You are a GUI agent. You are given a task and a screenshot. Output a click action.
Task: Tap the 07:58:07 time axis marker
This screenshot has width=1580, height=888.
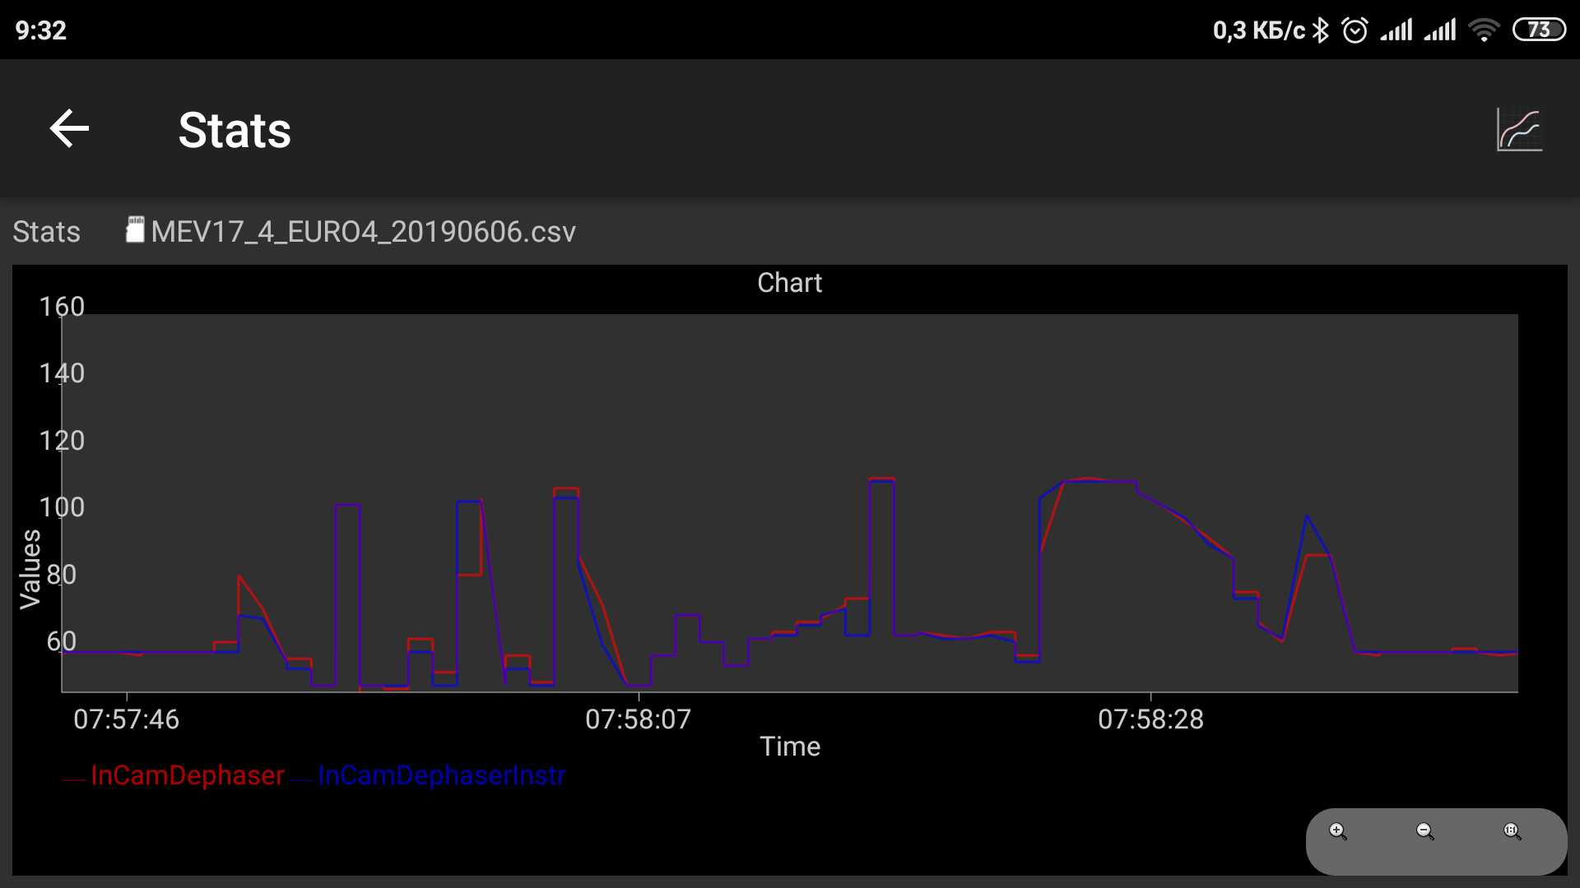[x=638, y=719]
